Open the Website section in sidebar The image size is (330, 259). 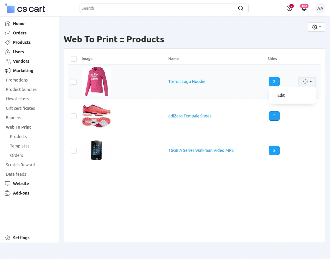pos(21,183)
